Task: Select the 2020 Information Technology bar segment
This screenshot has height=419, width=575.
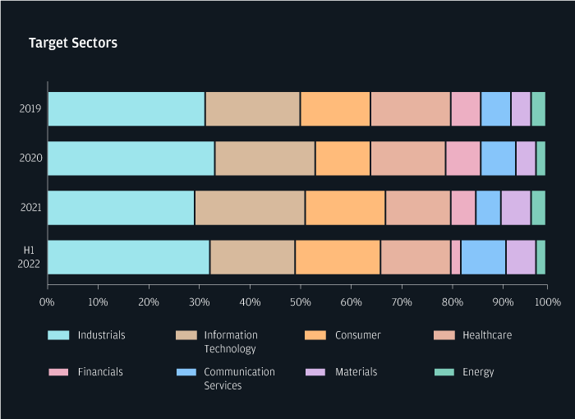Action: click(x=264, y=158)
